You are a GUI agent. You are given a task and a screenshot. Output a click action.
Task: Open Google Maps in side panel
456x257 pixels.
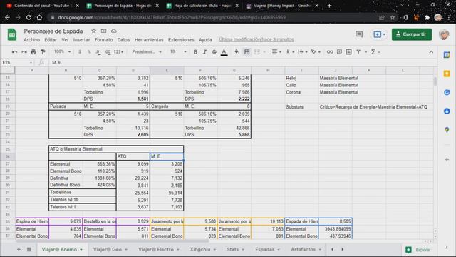click(x=447, y=130)
